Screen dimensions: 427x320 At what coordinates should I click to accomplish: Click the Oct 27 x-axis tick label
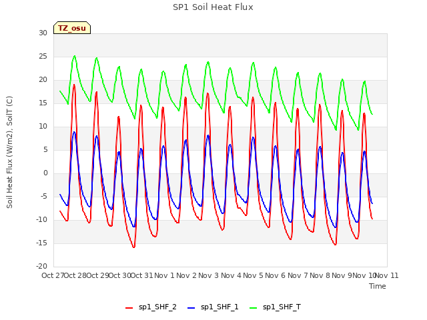[x=53, y=275]
